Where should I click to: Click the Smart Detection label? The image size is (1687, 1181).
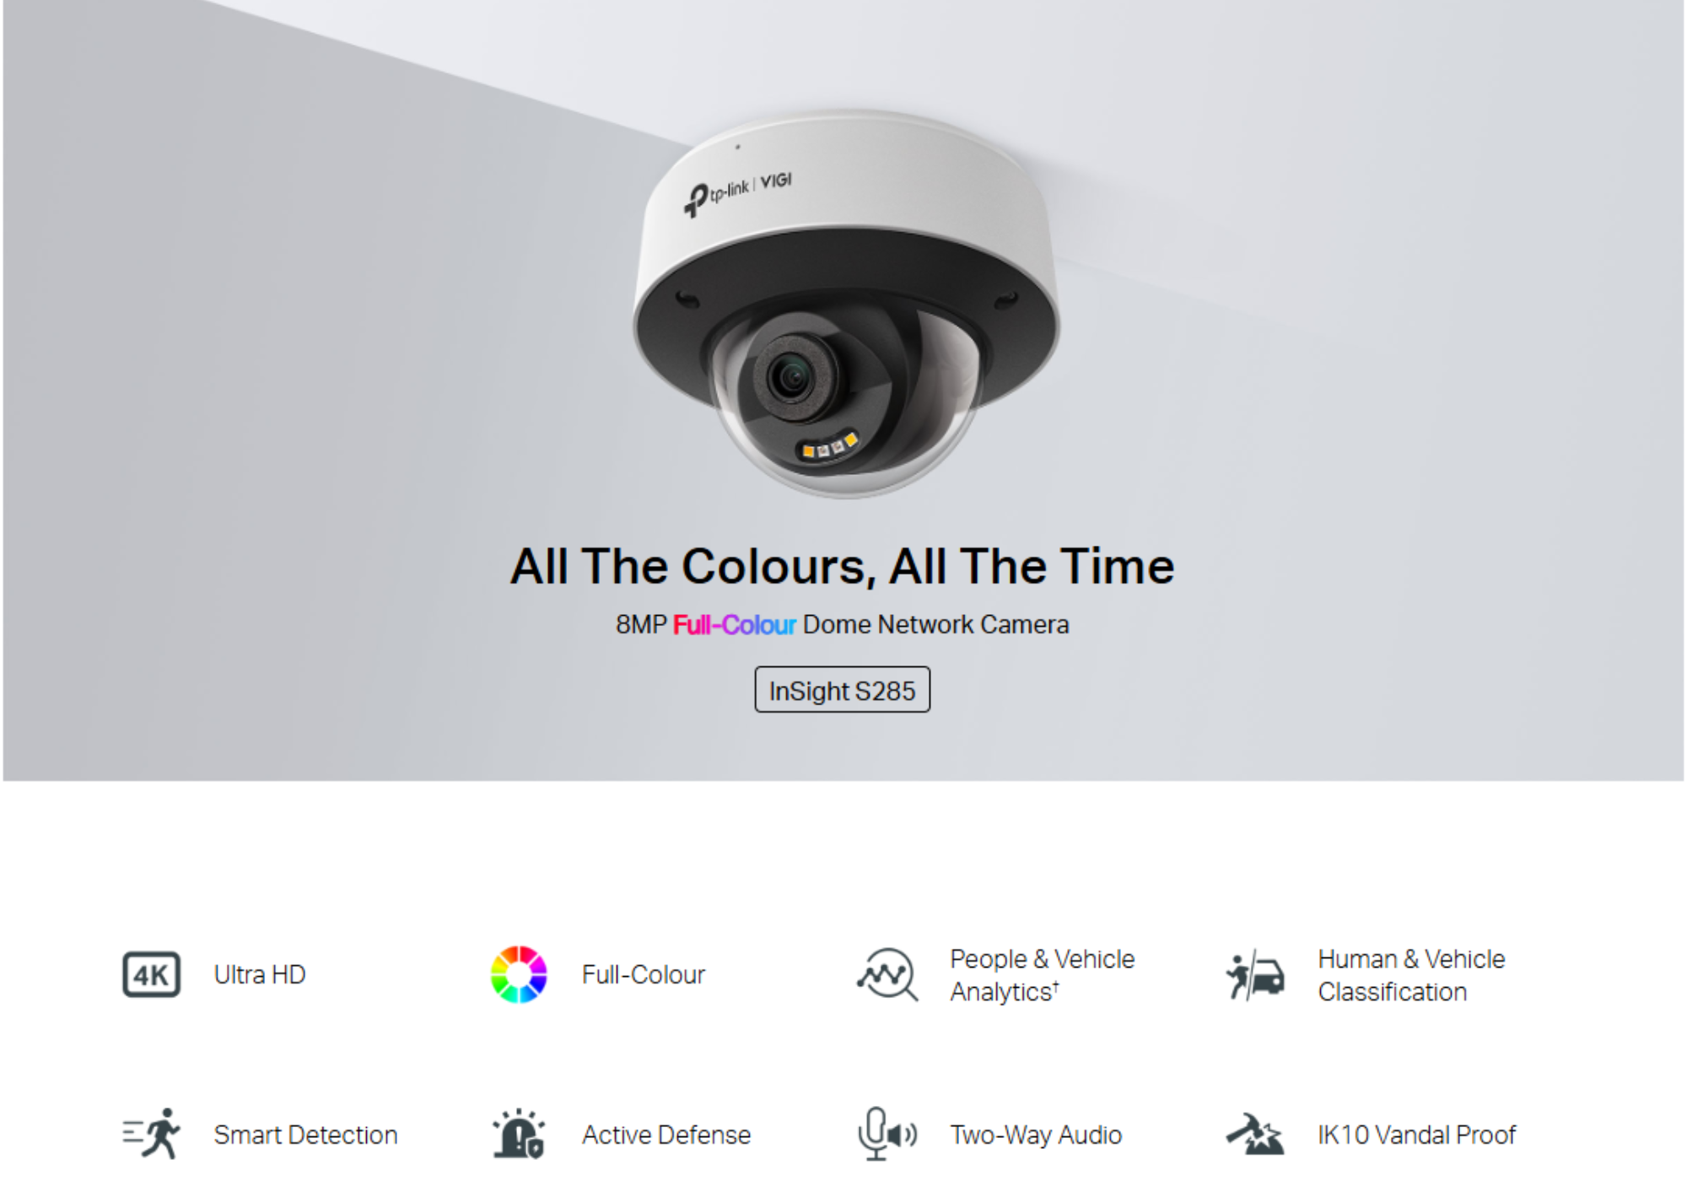click(x=305, y=1135)
